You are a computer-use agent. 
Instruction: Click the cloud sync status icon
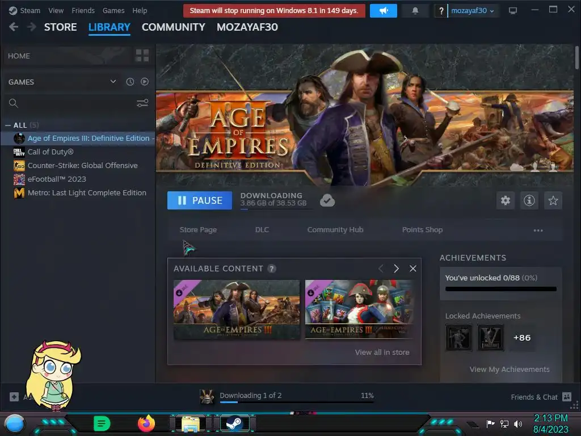pos(327,200)
